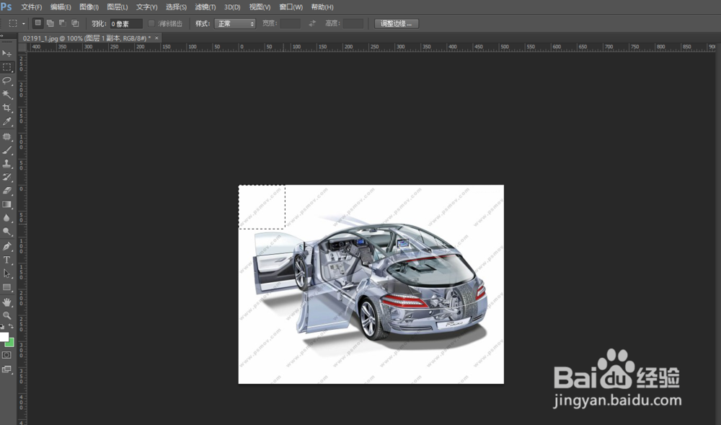The height and width of the screenshot is (425, 721).
Task: Open the 图层(L) menu
Action: point(118,7)
